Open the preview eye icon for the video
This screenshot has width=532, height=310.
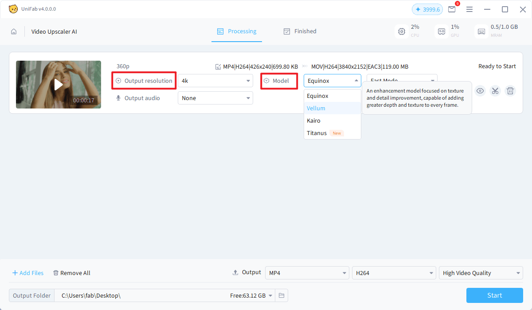pos(480,91)
